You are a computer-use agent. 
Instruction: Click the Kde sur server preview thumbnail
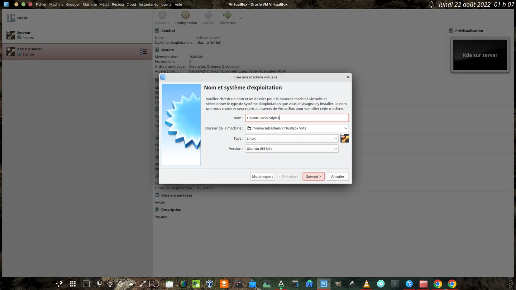coord(480,55)
